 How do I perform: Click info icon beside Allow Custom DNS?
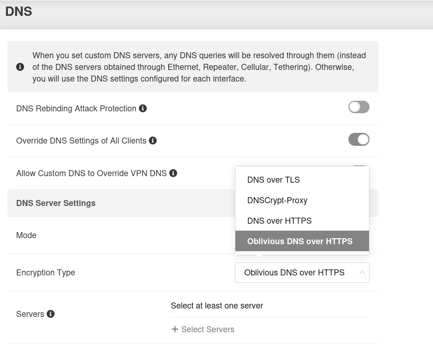coord(173,173)
